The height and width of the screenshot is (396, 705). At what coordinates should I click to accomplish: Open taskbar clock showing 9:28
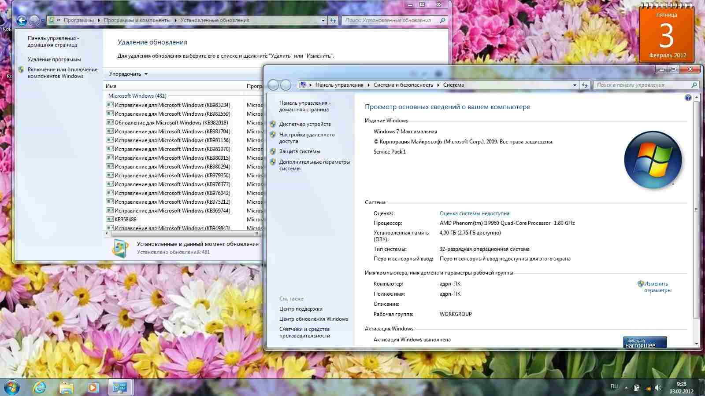[681, 387]
